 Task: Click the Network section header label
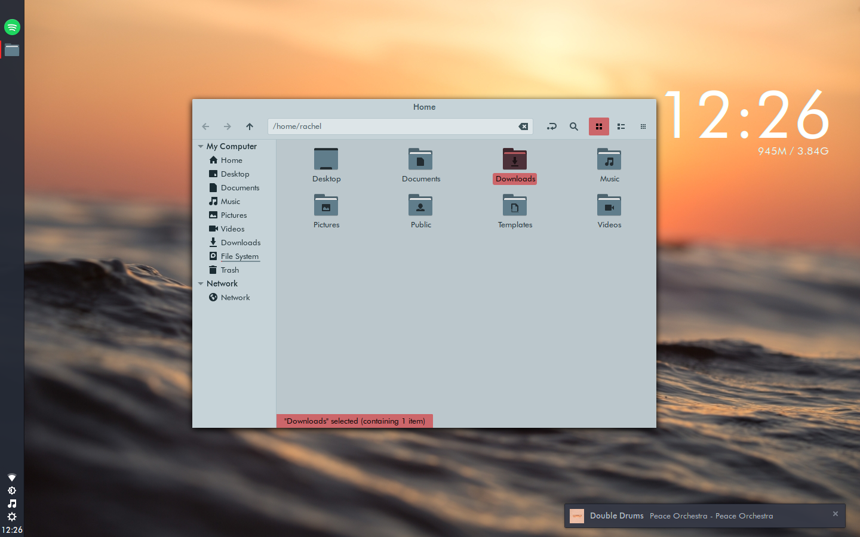click(222, 283)
